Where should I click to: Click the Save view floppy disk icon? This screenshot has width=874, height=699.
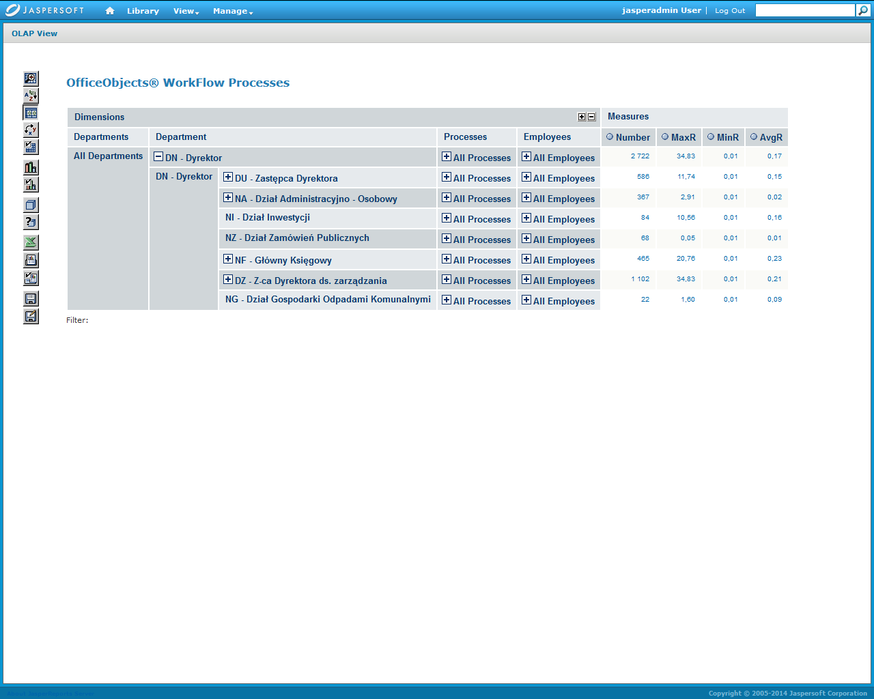coord(31,298)
